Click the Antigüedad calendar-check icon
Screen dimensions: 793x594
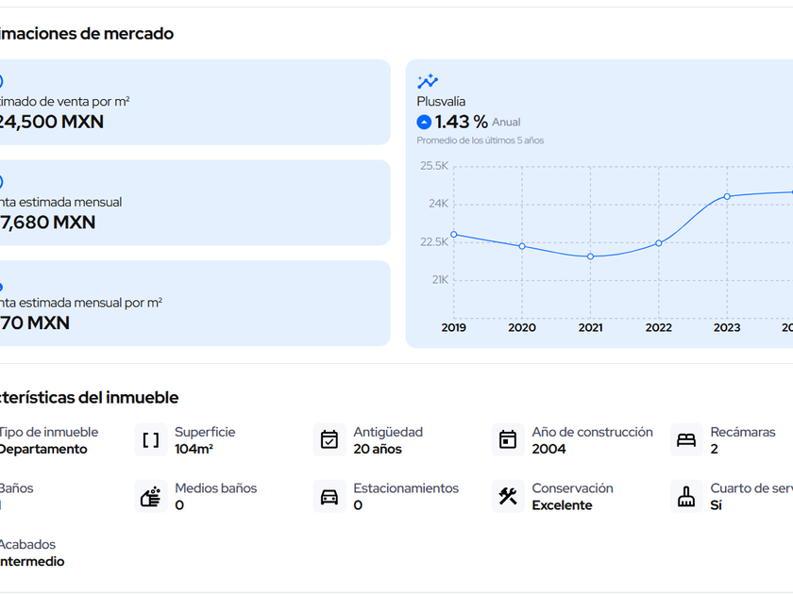coord(329,440)
